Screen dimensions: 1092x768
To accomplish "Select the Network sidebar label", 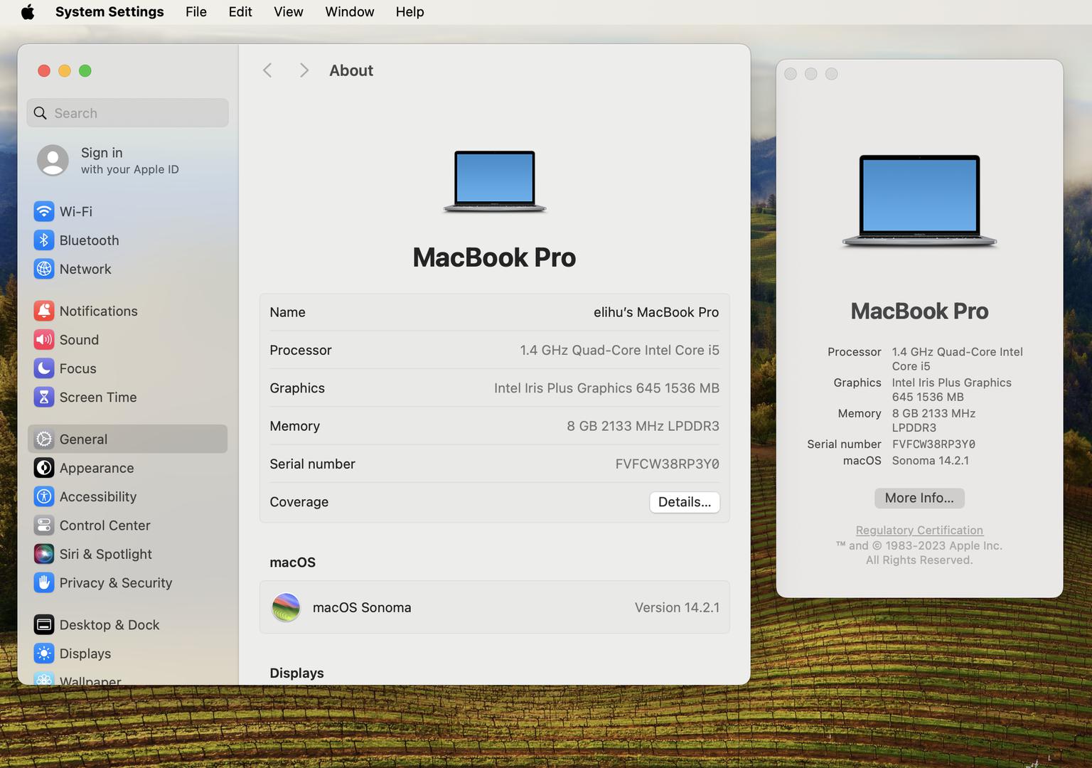I will [85, 269].
